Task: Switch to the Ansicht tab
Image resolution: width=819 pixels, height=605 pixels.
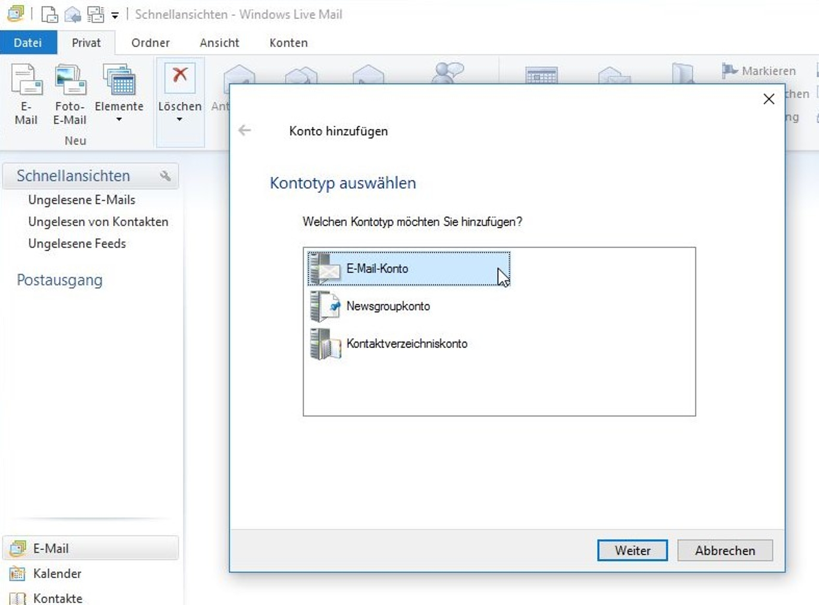Action: point(219,43)
